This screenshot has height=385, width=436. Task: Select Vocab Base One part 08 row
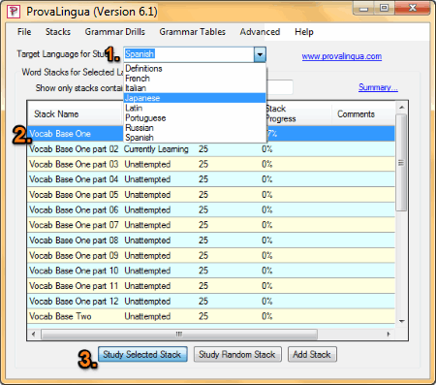point(211,241)
